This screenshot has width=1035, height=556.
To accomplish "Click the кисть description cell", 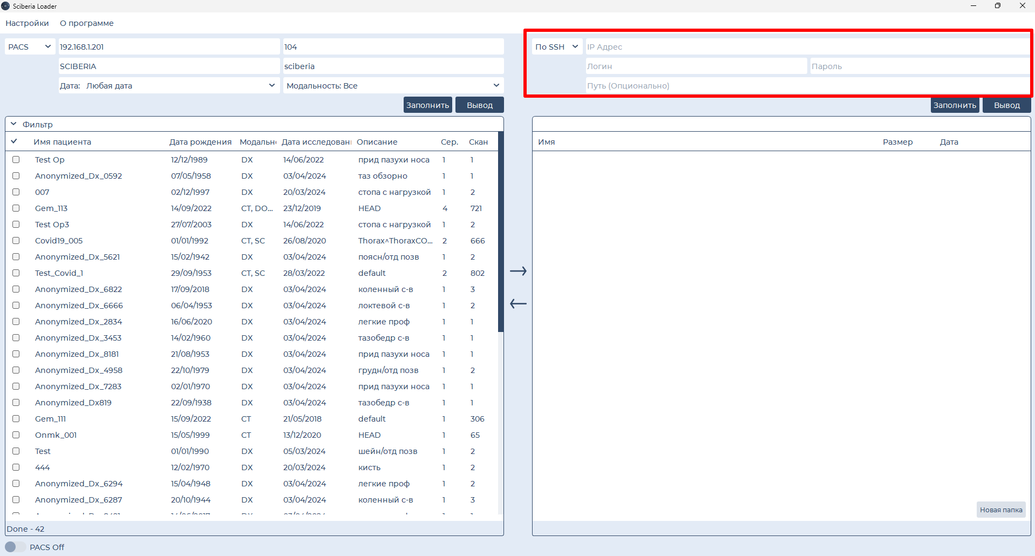I will pos(369,467).
